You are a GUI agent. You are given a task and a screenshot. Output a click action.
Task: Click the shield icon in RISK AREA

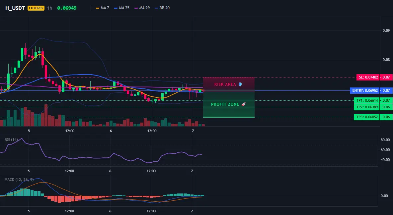coord(240,84)
